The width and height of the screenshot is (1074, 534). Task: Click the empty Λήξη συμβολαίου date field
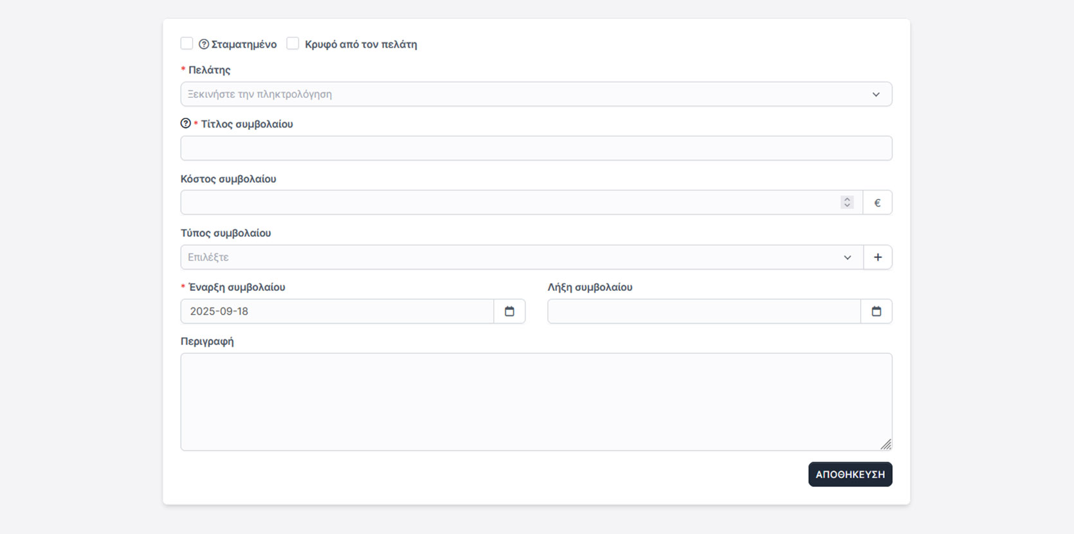pyautogui.click(x=704, y=311)
